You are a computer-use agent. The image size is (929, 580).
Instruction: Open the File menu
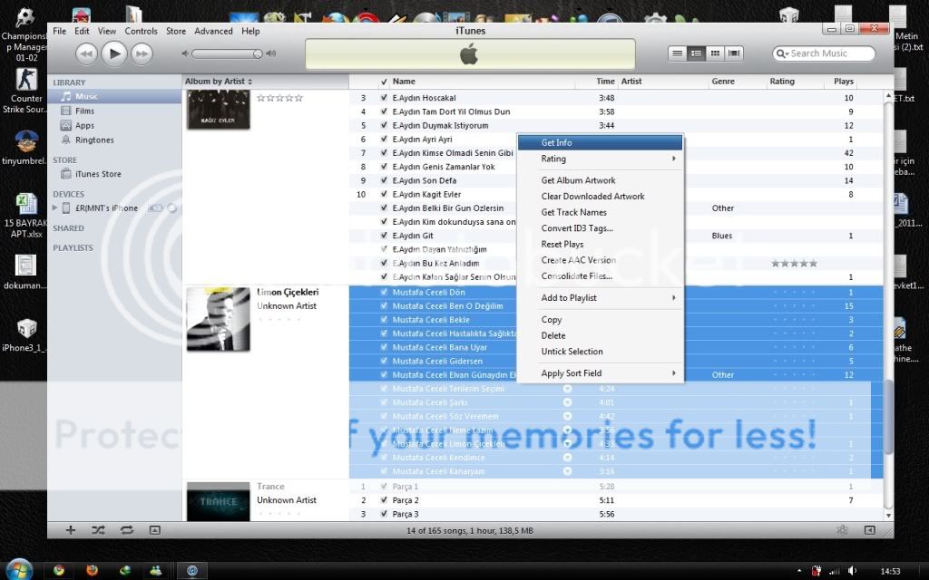coord(60,32)
